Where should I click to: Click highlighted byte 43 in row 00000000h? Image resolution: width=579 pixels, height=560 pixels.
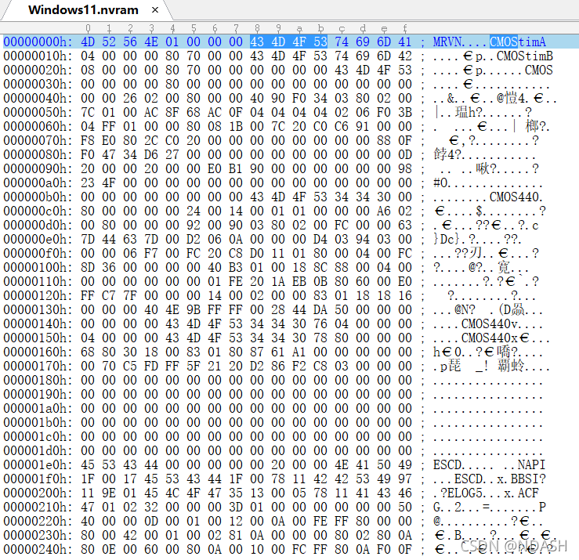257,42
